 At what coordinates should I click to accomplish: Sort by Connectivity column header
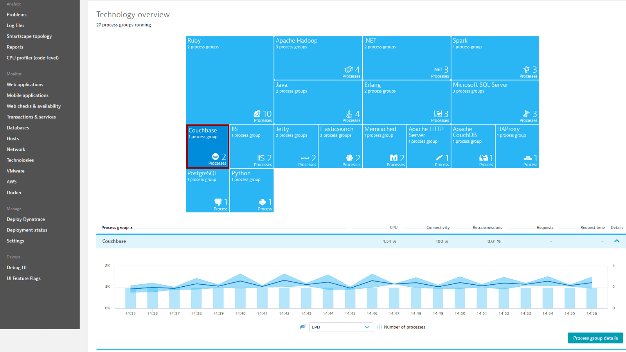pos(438,228)
